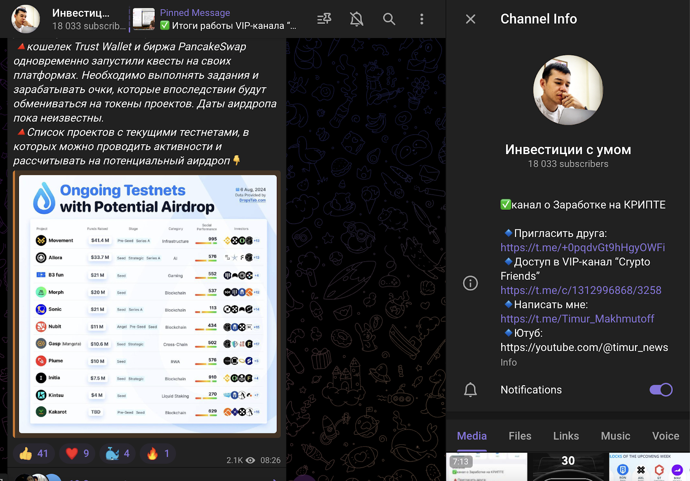Viewport: 690px width, 481px height.
Task: Toggle the Notifications switch
Action: (661, 390)
